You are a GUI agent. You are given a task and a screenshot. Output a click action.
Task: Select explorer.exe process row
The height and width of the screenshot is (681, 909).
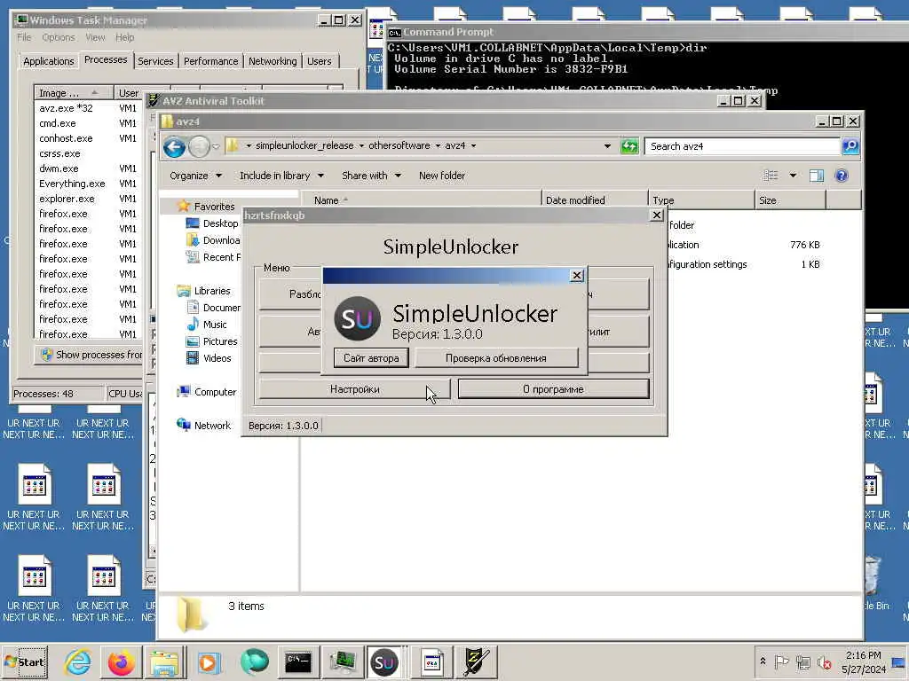pos(88,199)
